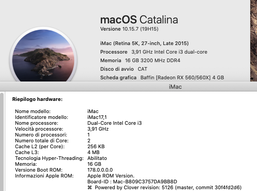257x191 pixels.
Task: Click the 'Scheda grafica Baffin' line
Action: (162, 77)
